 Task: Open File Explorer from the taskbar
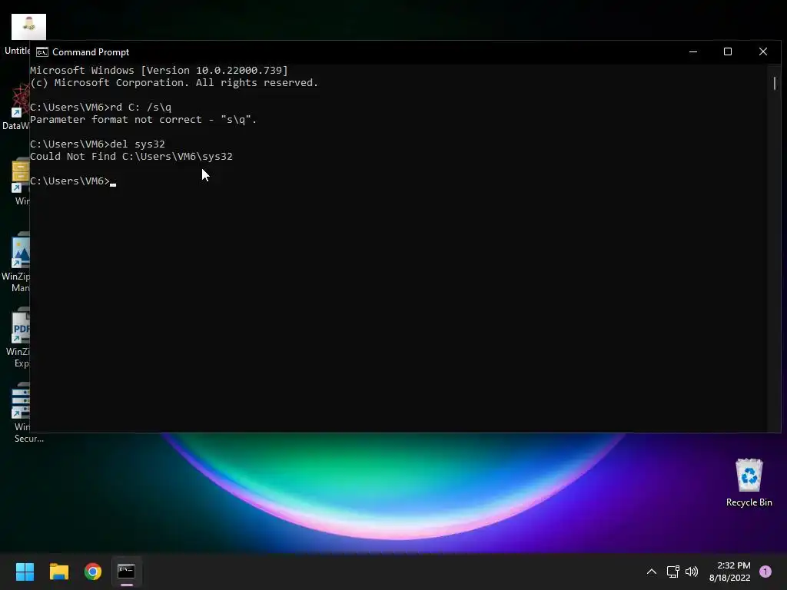pos(58,572)
